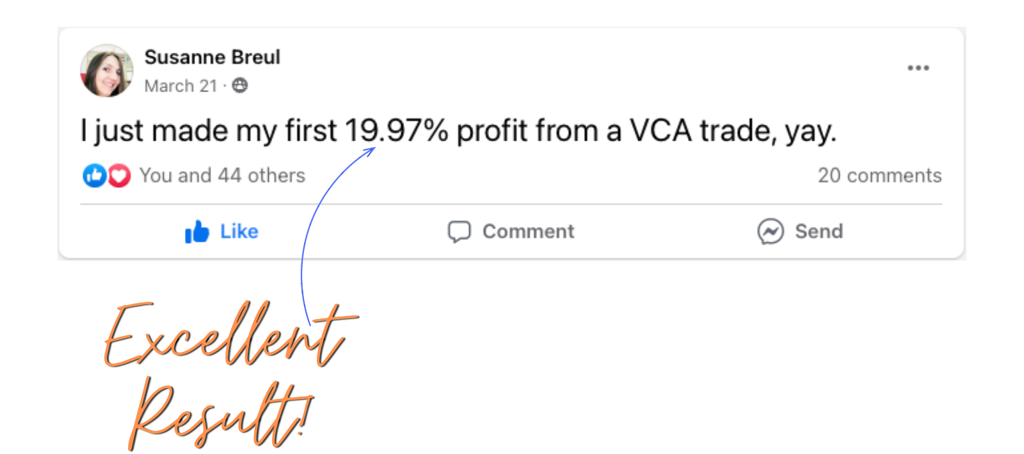This screenshot has height=454, width=1024.
Task: Click the Susanne Breul name link
Action: click(x=212, y=58)
